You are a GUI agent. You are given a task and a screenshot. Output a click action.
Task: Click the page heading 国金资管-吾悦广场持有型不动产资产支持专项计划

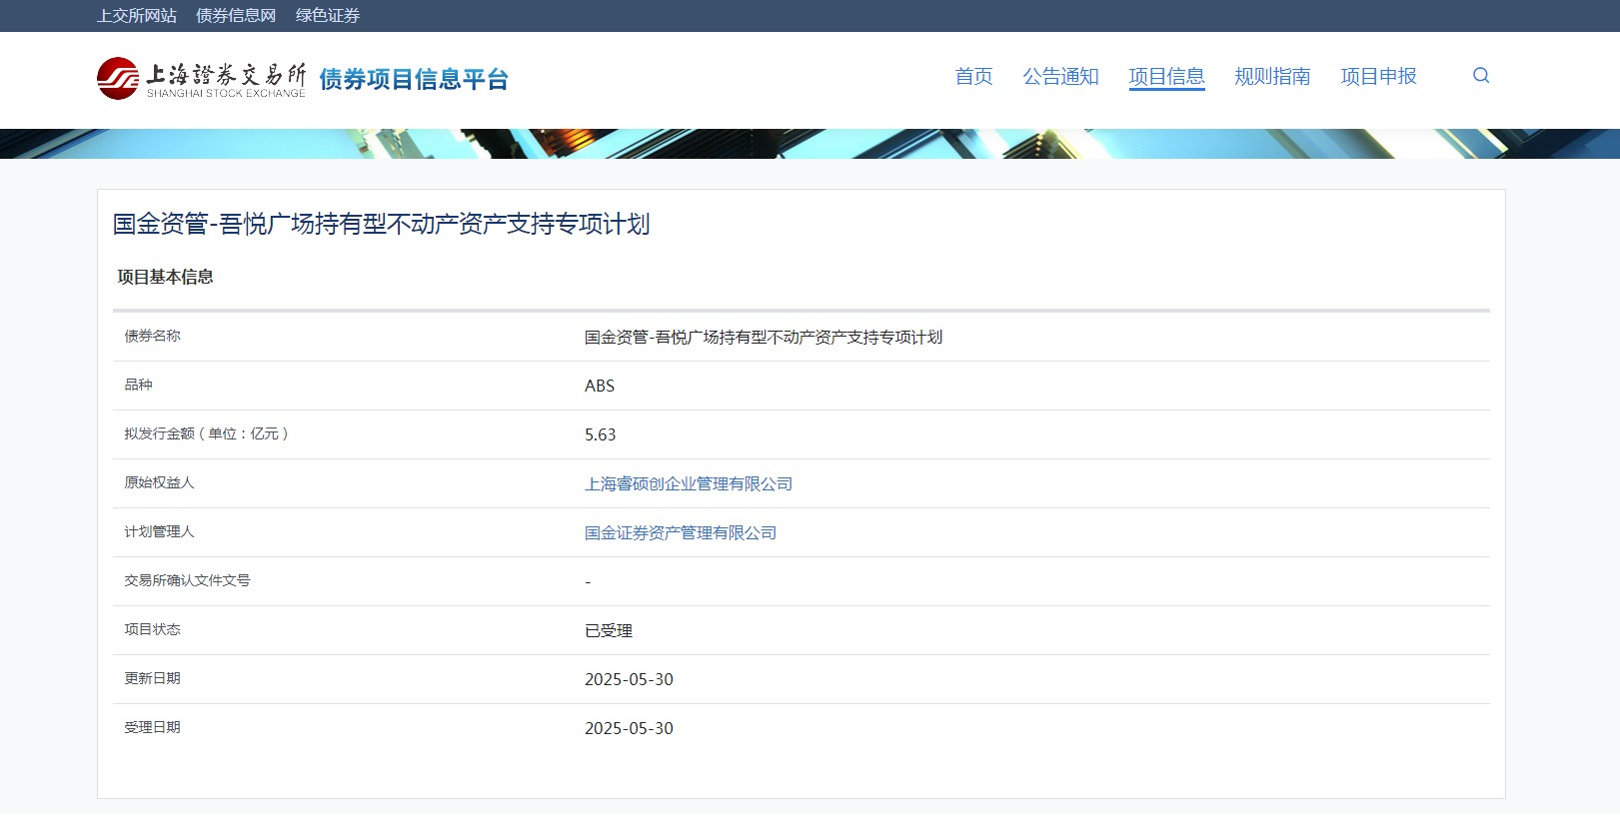tap(382, 224)
